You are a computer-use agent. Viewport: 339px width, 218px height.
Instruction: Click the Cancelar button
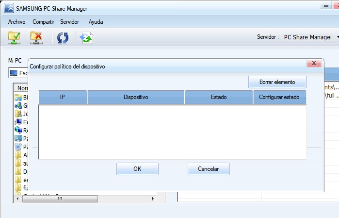tap(209, 169)
